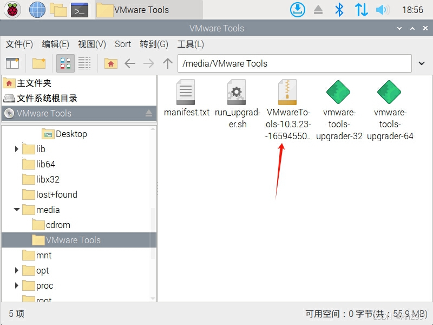Select the manifest.txt file

(186, 99)
